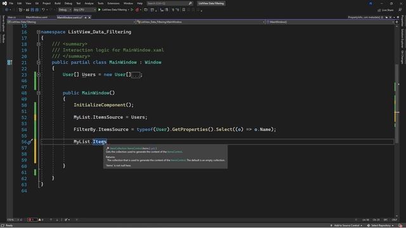Open the ListView_Data_Filtering.MainWindow type dropdown
The image size is (406, 228).
200,22
